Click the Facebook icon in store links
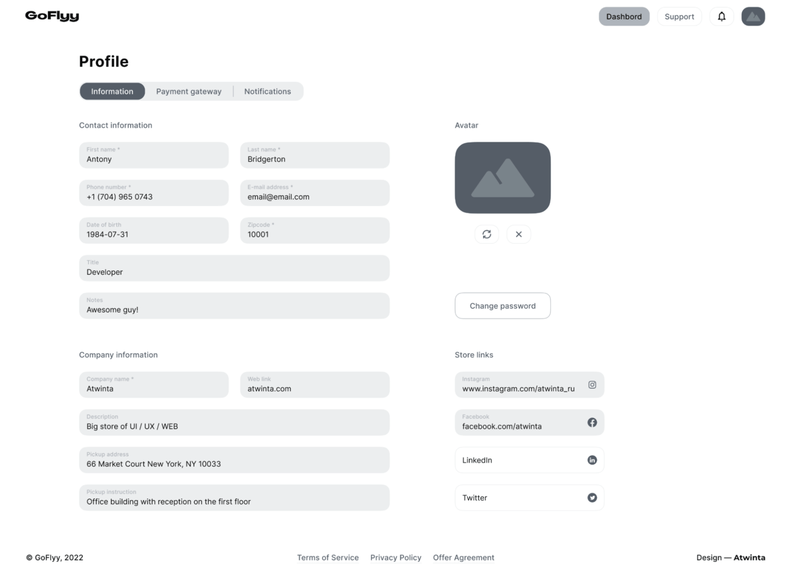The height and width of the screenshot is (574, 791). 592,422
